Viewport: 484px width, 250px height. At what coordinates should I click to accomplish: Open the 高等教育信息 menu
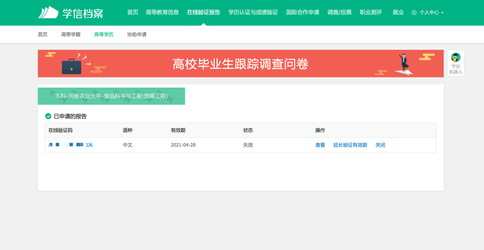pyautogui.click(x=162, y=13)
